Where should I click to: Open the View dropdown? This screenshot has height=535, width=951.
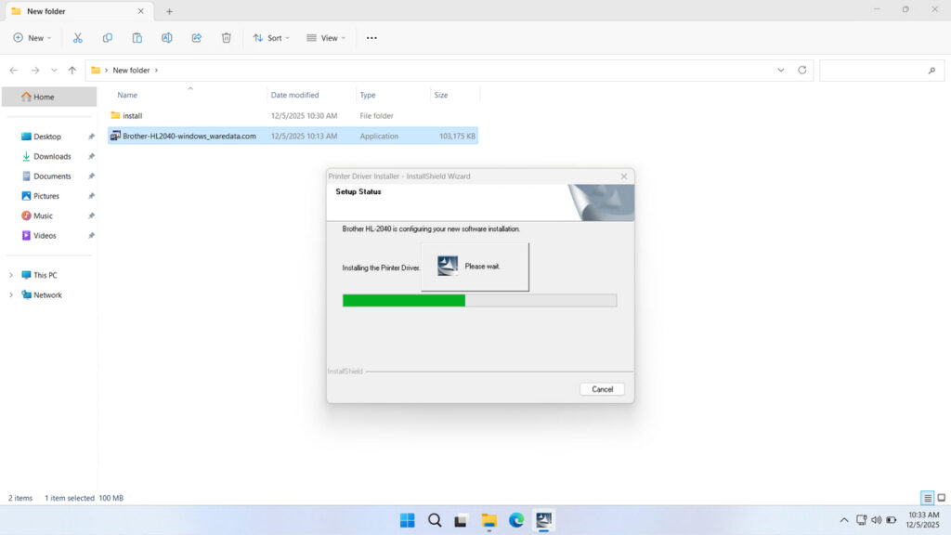326,37
